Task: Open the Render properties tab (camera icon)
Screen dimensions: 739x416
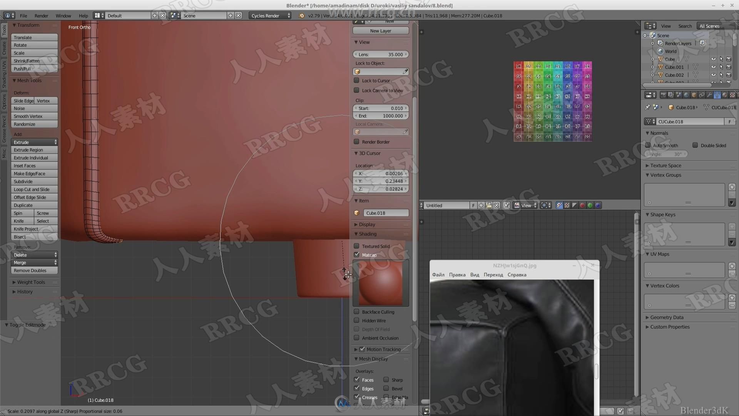Action: (663, 95)
